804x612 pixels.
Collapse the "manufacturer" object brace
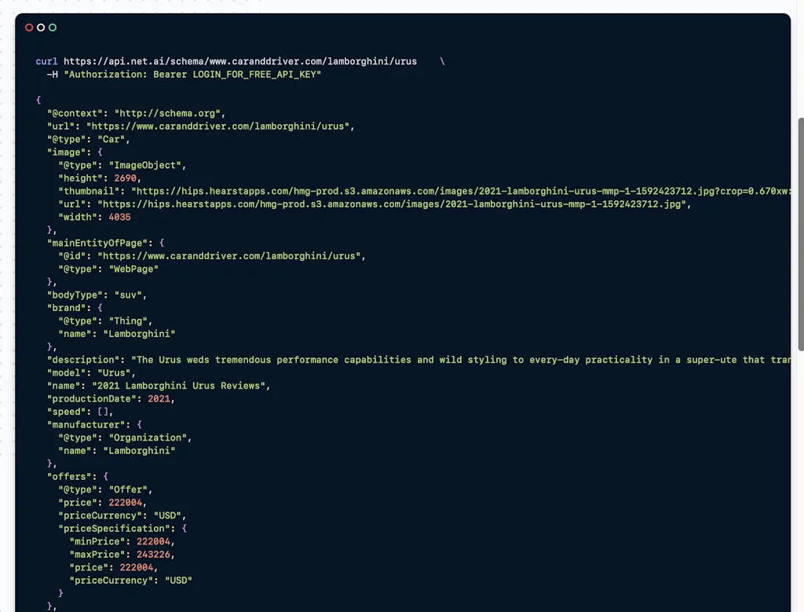(x=139, y=425)
